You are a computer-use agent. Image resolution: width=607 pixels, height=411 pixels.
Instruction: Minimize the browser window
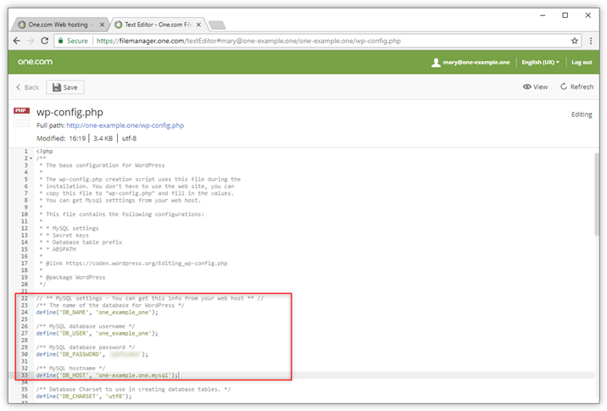tap(543, 15)
